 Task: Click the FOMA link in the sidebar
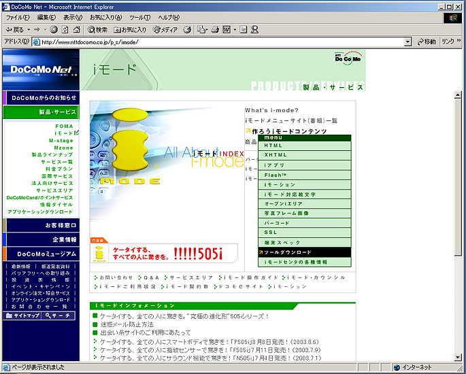click(x=64, y=126)
